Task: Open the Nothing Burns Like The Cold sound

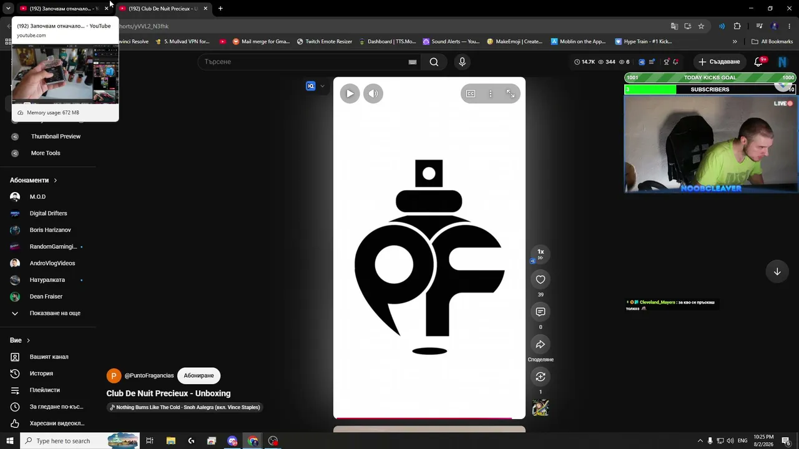Action: coord(185,407)
